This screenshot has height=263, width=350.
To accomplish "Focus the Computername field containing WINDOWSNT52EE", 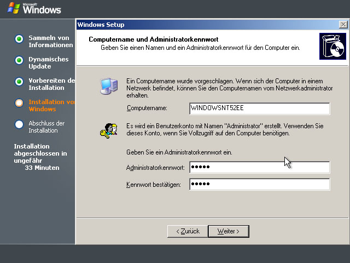I will coord(259,108).
